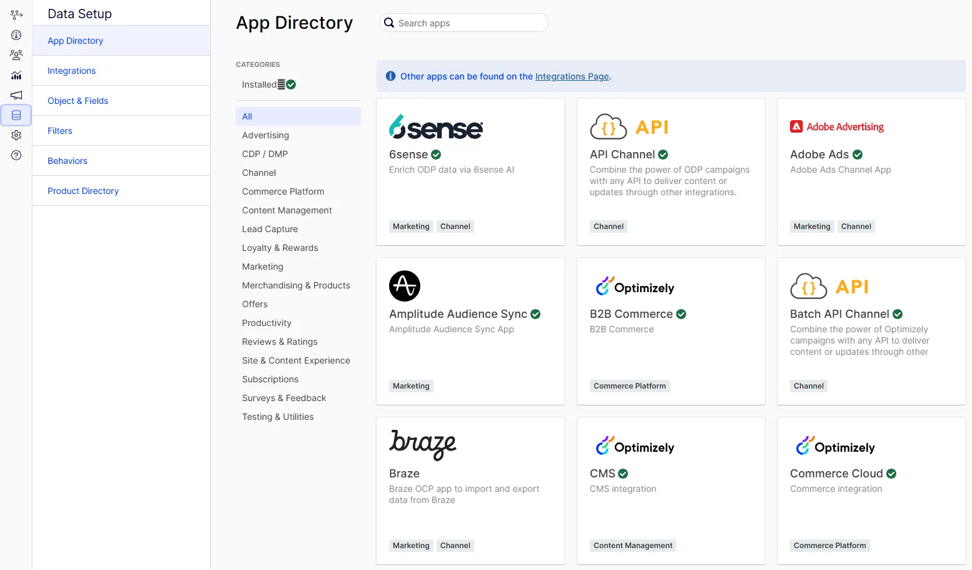Screen dimensions: 972x570
Task: Click the Channel tag on the Braze card
Action: point(455,546)
